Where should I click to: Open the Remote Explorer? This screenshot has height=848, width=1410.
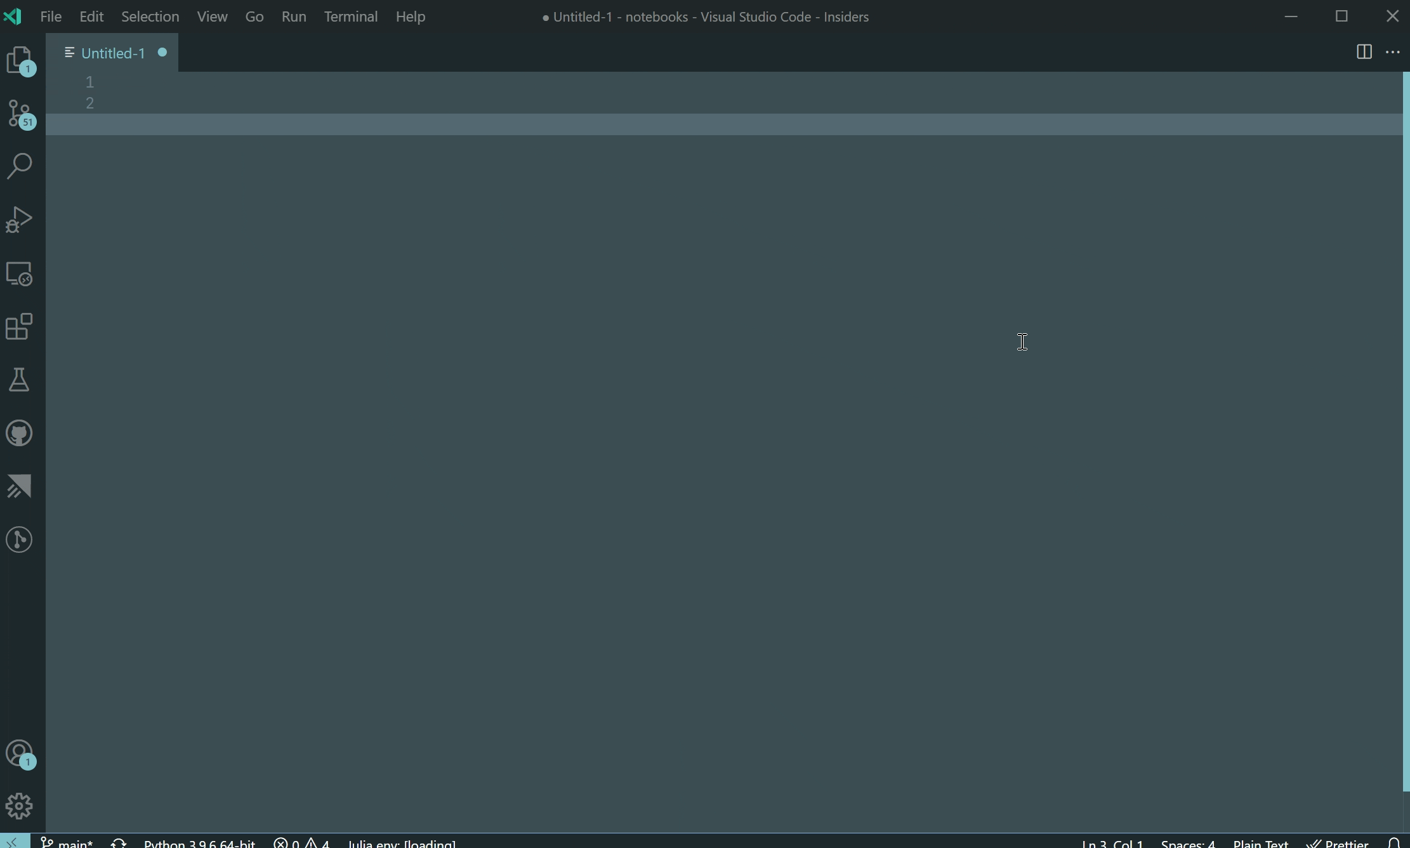click(x=19, y=274)
